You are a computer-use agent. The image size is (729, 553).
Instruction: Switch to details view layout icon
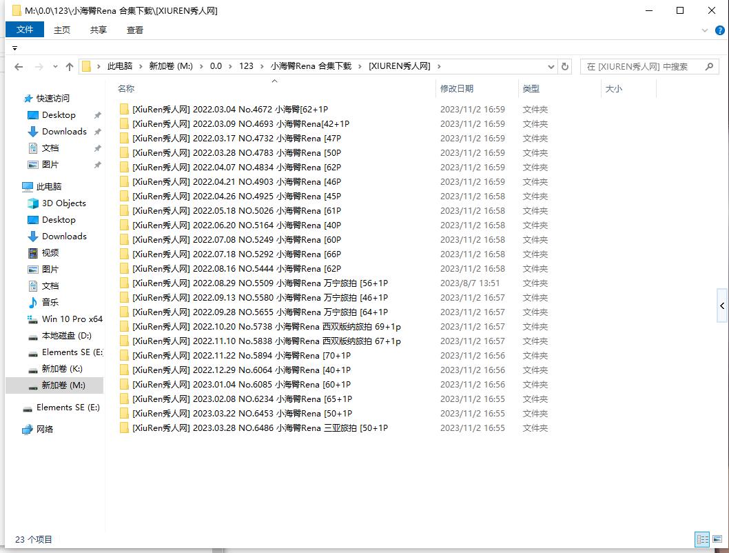click(702, 540)
